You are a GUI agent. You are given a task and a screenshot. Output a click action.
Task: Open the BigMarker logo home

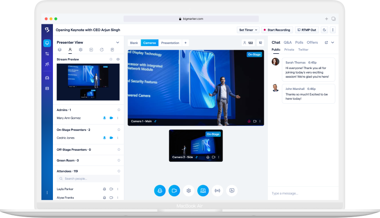[47, 30]
